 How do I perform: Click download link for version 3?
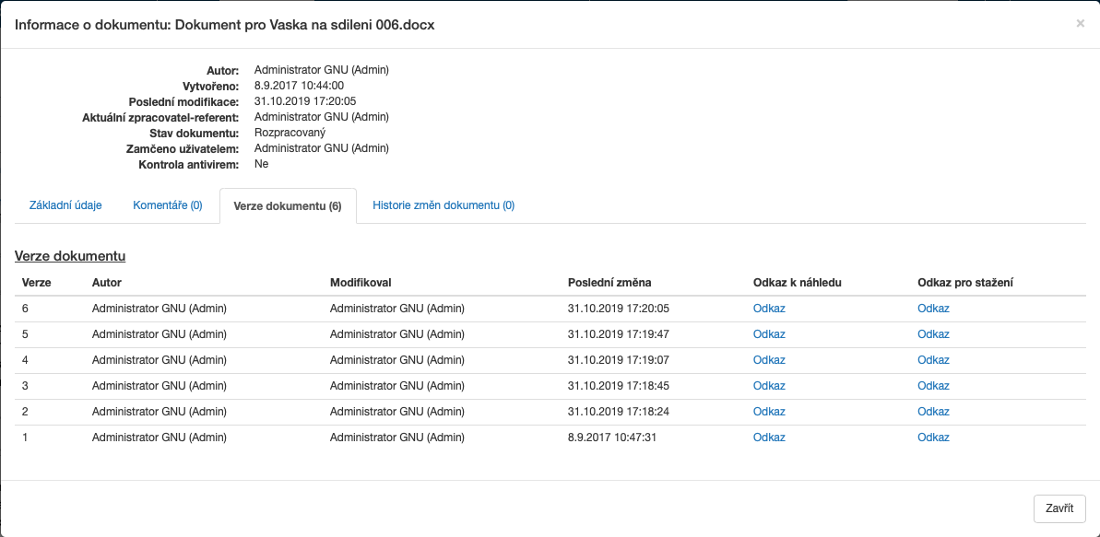pyautogui.click(x=933, y=386)
